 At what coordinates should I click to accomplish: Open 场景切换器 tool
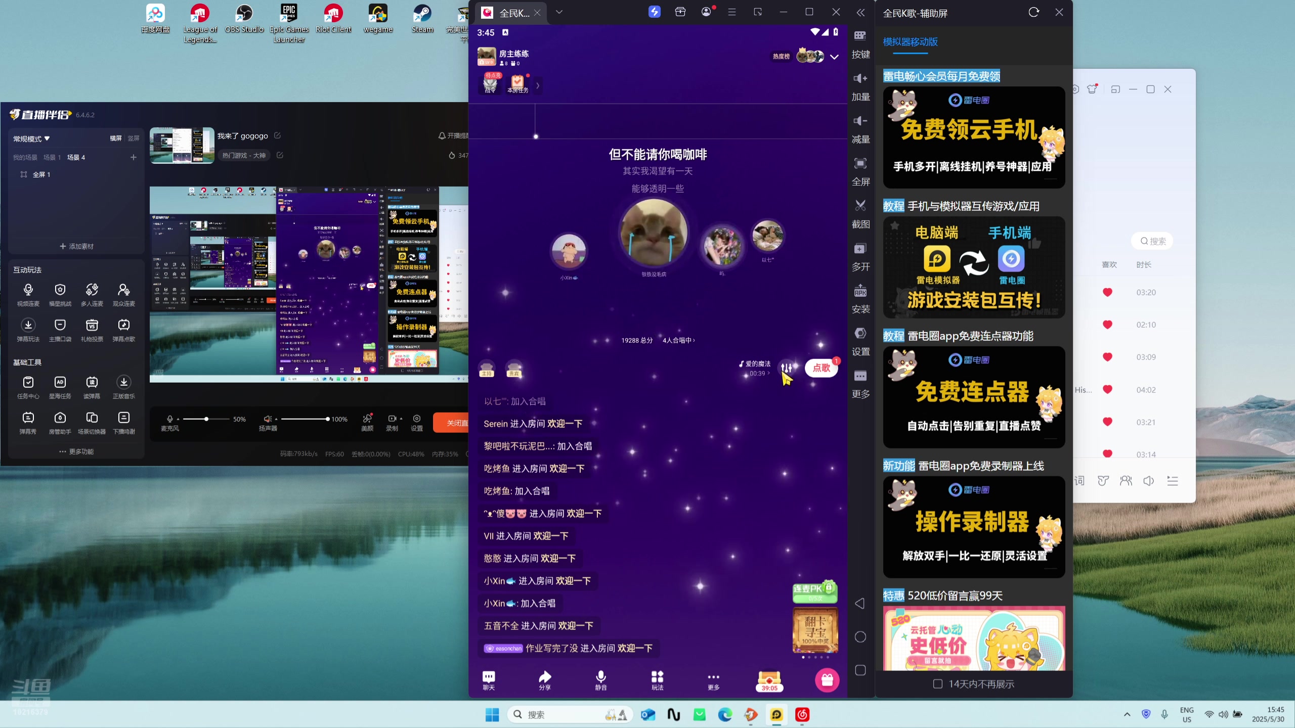(92, 423)
